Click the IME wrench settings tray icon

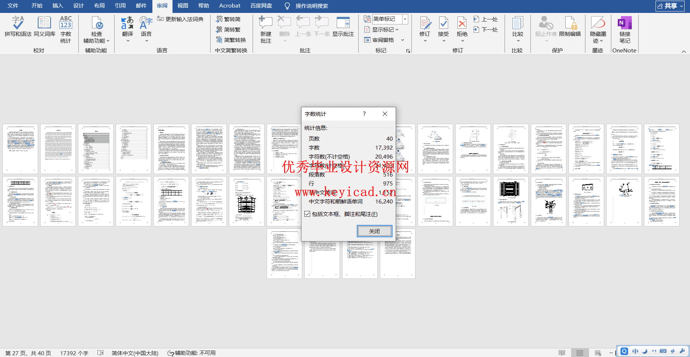point(682,351)
